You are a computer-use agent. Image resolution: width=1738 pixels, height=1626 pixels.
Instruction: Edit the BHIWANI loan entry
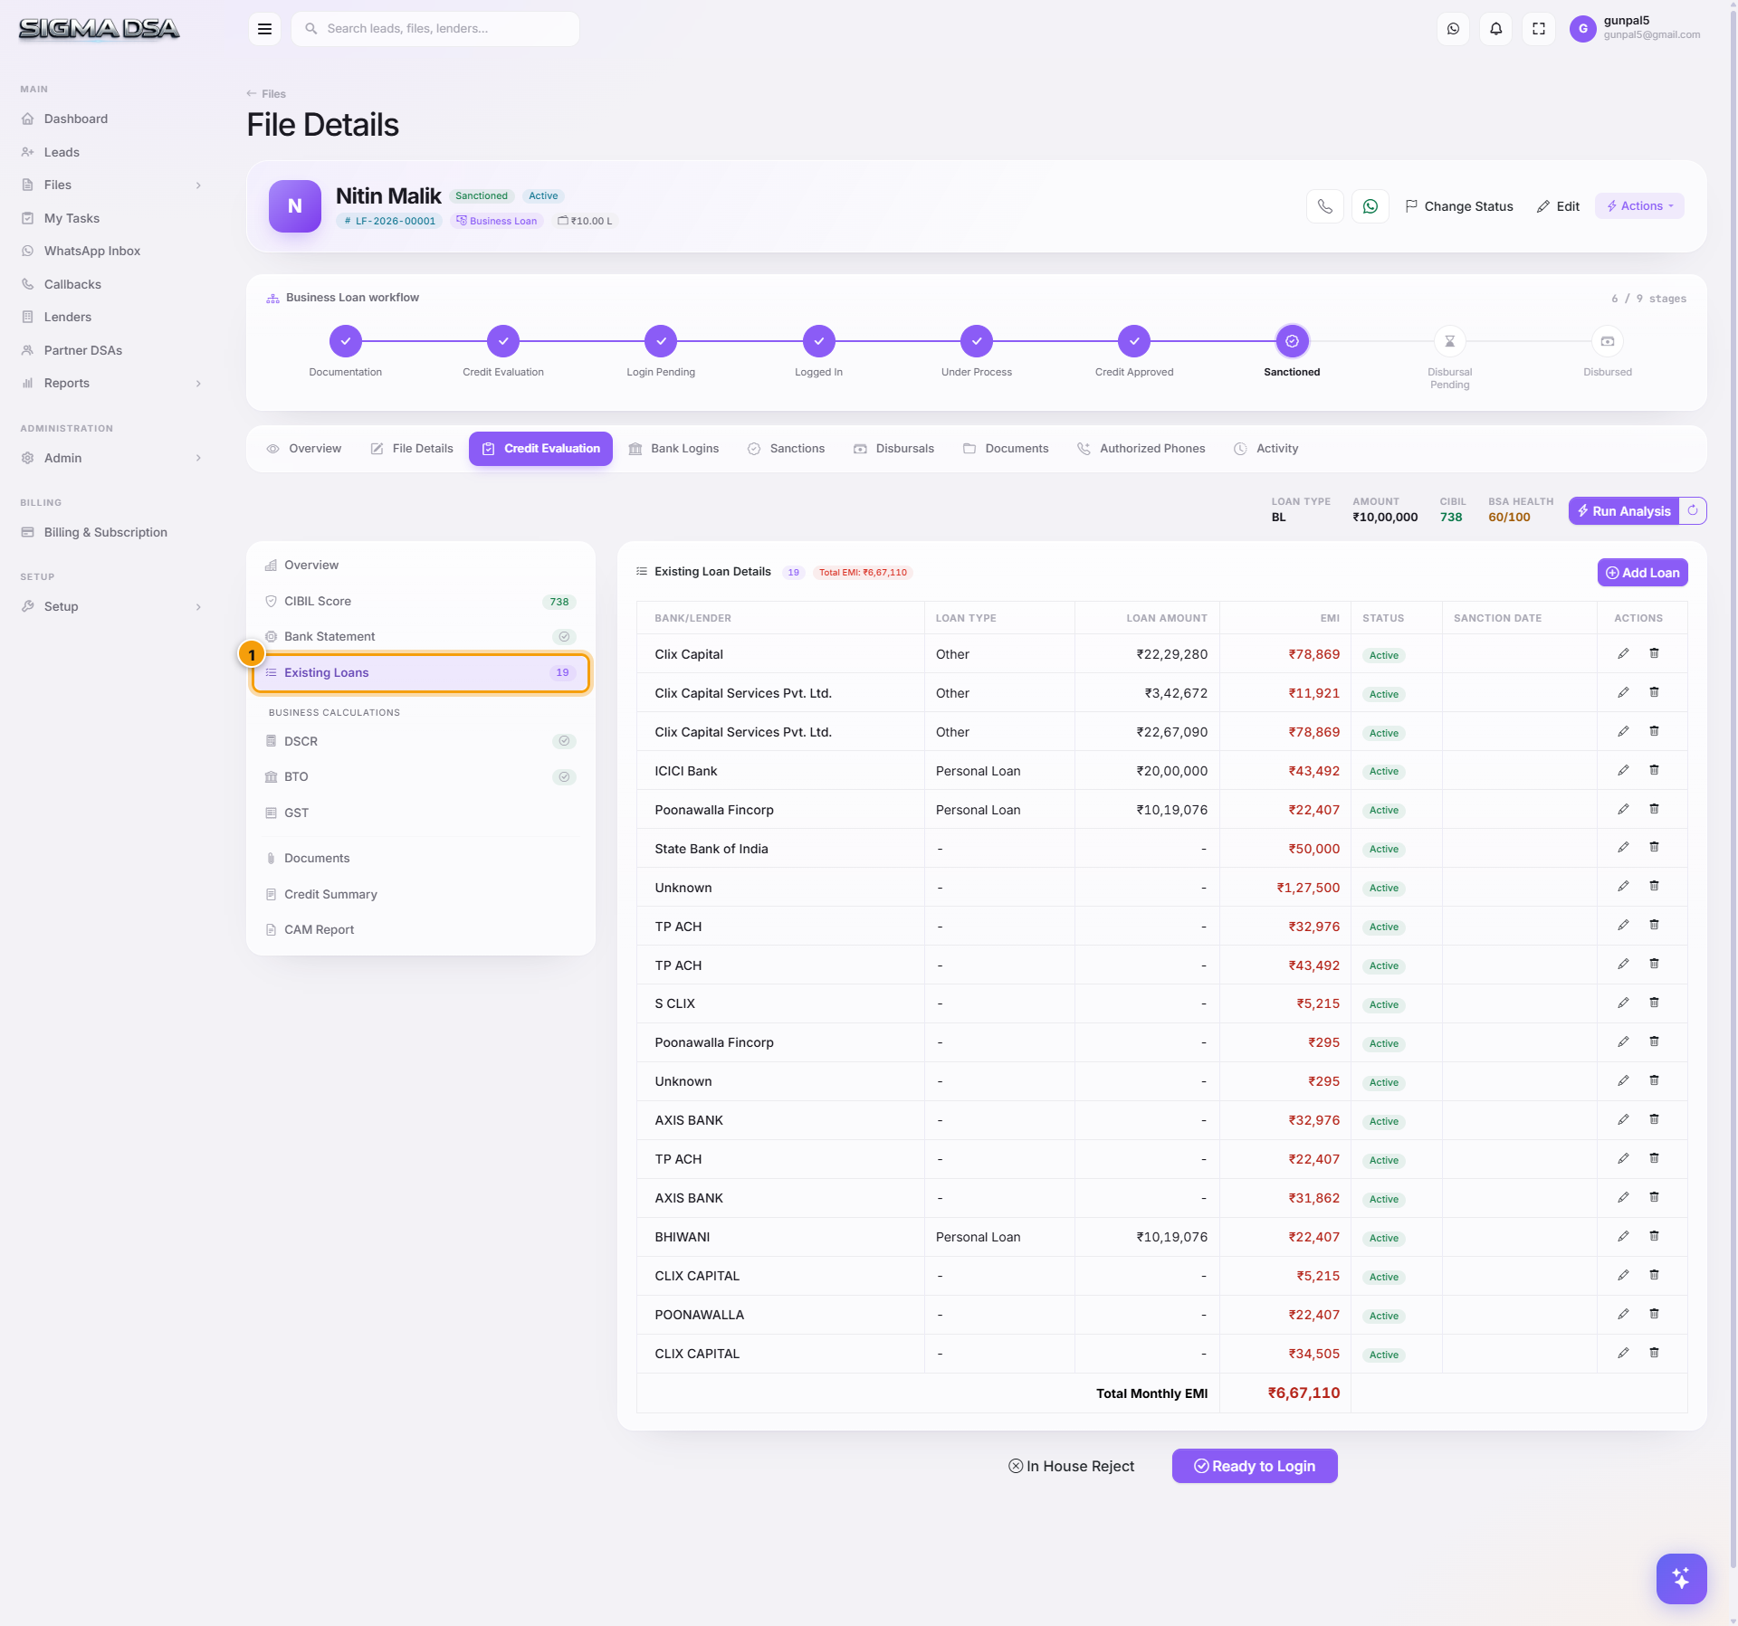pyautogui.click(x=1623, y=1236)
